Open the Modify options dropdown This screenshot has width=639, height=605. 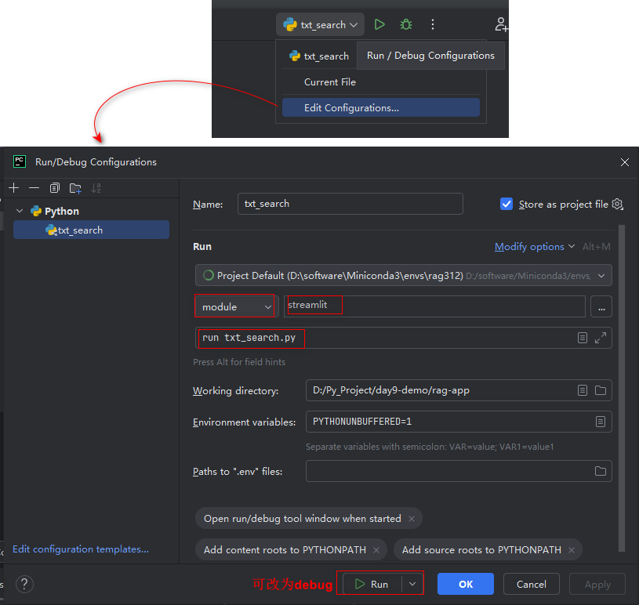[x=534, y=247]
